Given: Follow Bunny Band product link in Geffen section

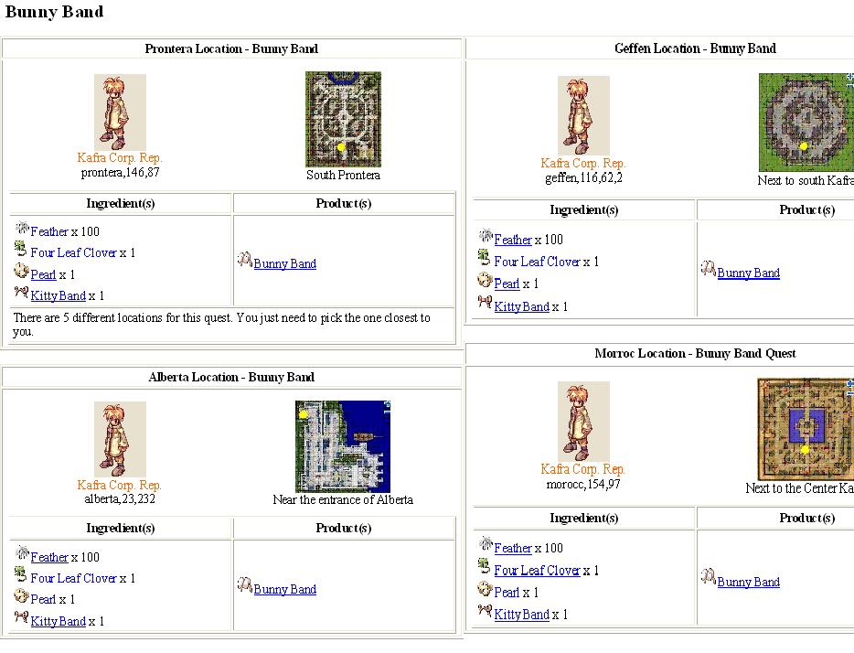Looking at the screenshot, I should point(748,273).
